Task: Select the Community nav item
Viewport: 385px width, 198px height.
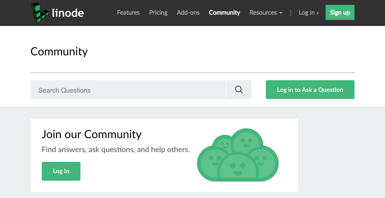Action: point(224,12)
